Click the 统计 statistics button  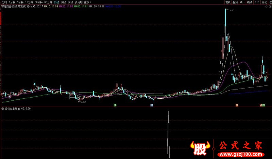(242, 2)
